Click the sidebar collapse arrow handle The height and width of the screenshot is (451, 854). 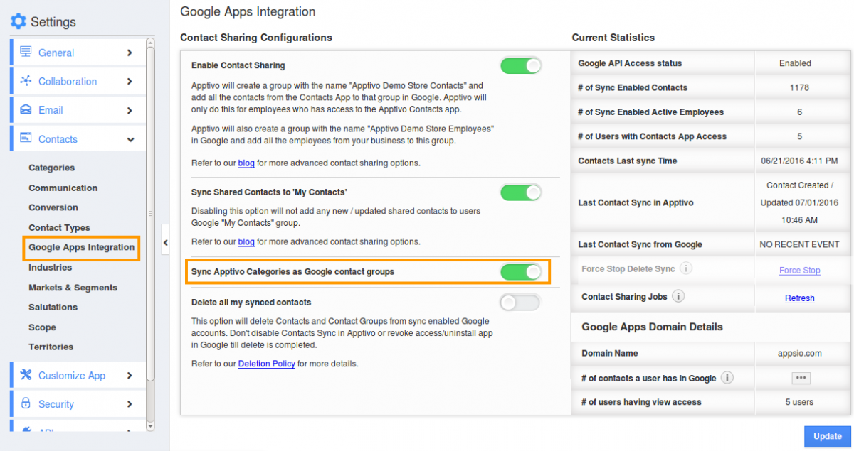coord(166,241)
